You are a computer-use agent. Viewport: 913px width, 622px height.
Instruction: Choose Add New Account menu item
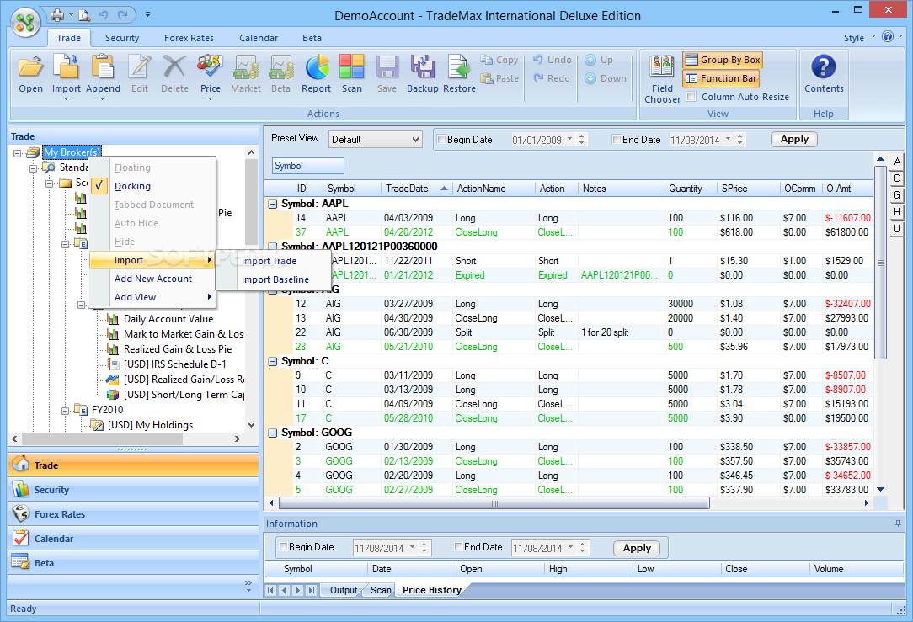[x=153, y=279]
